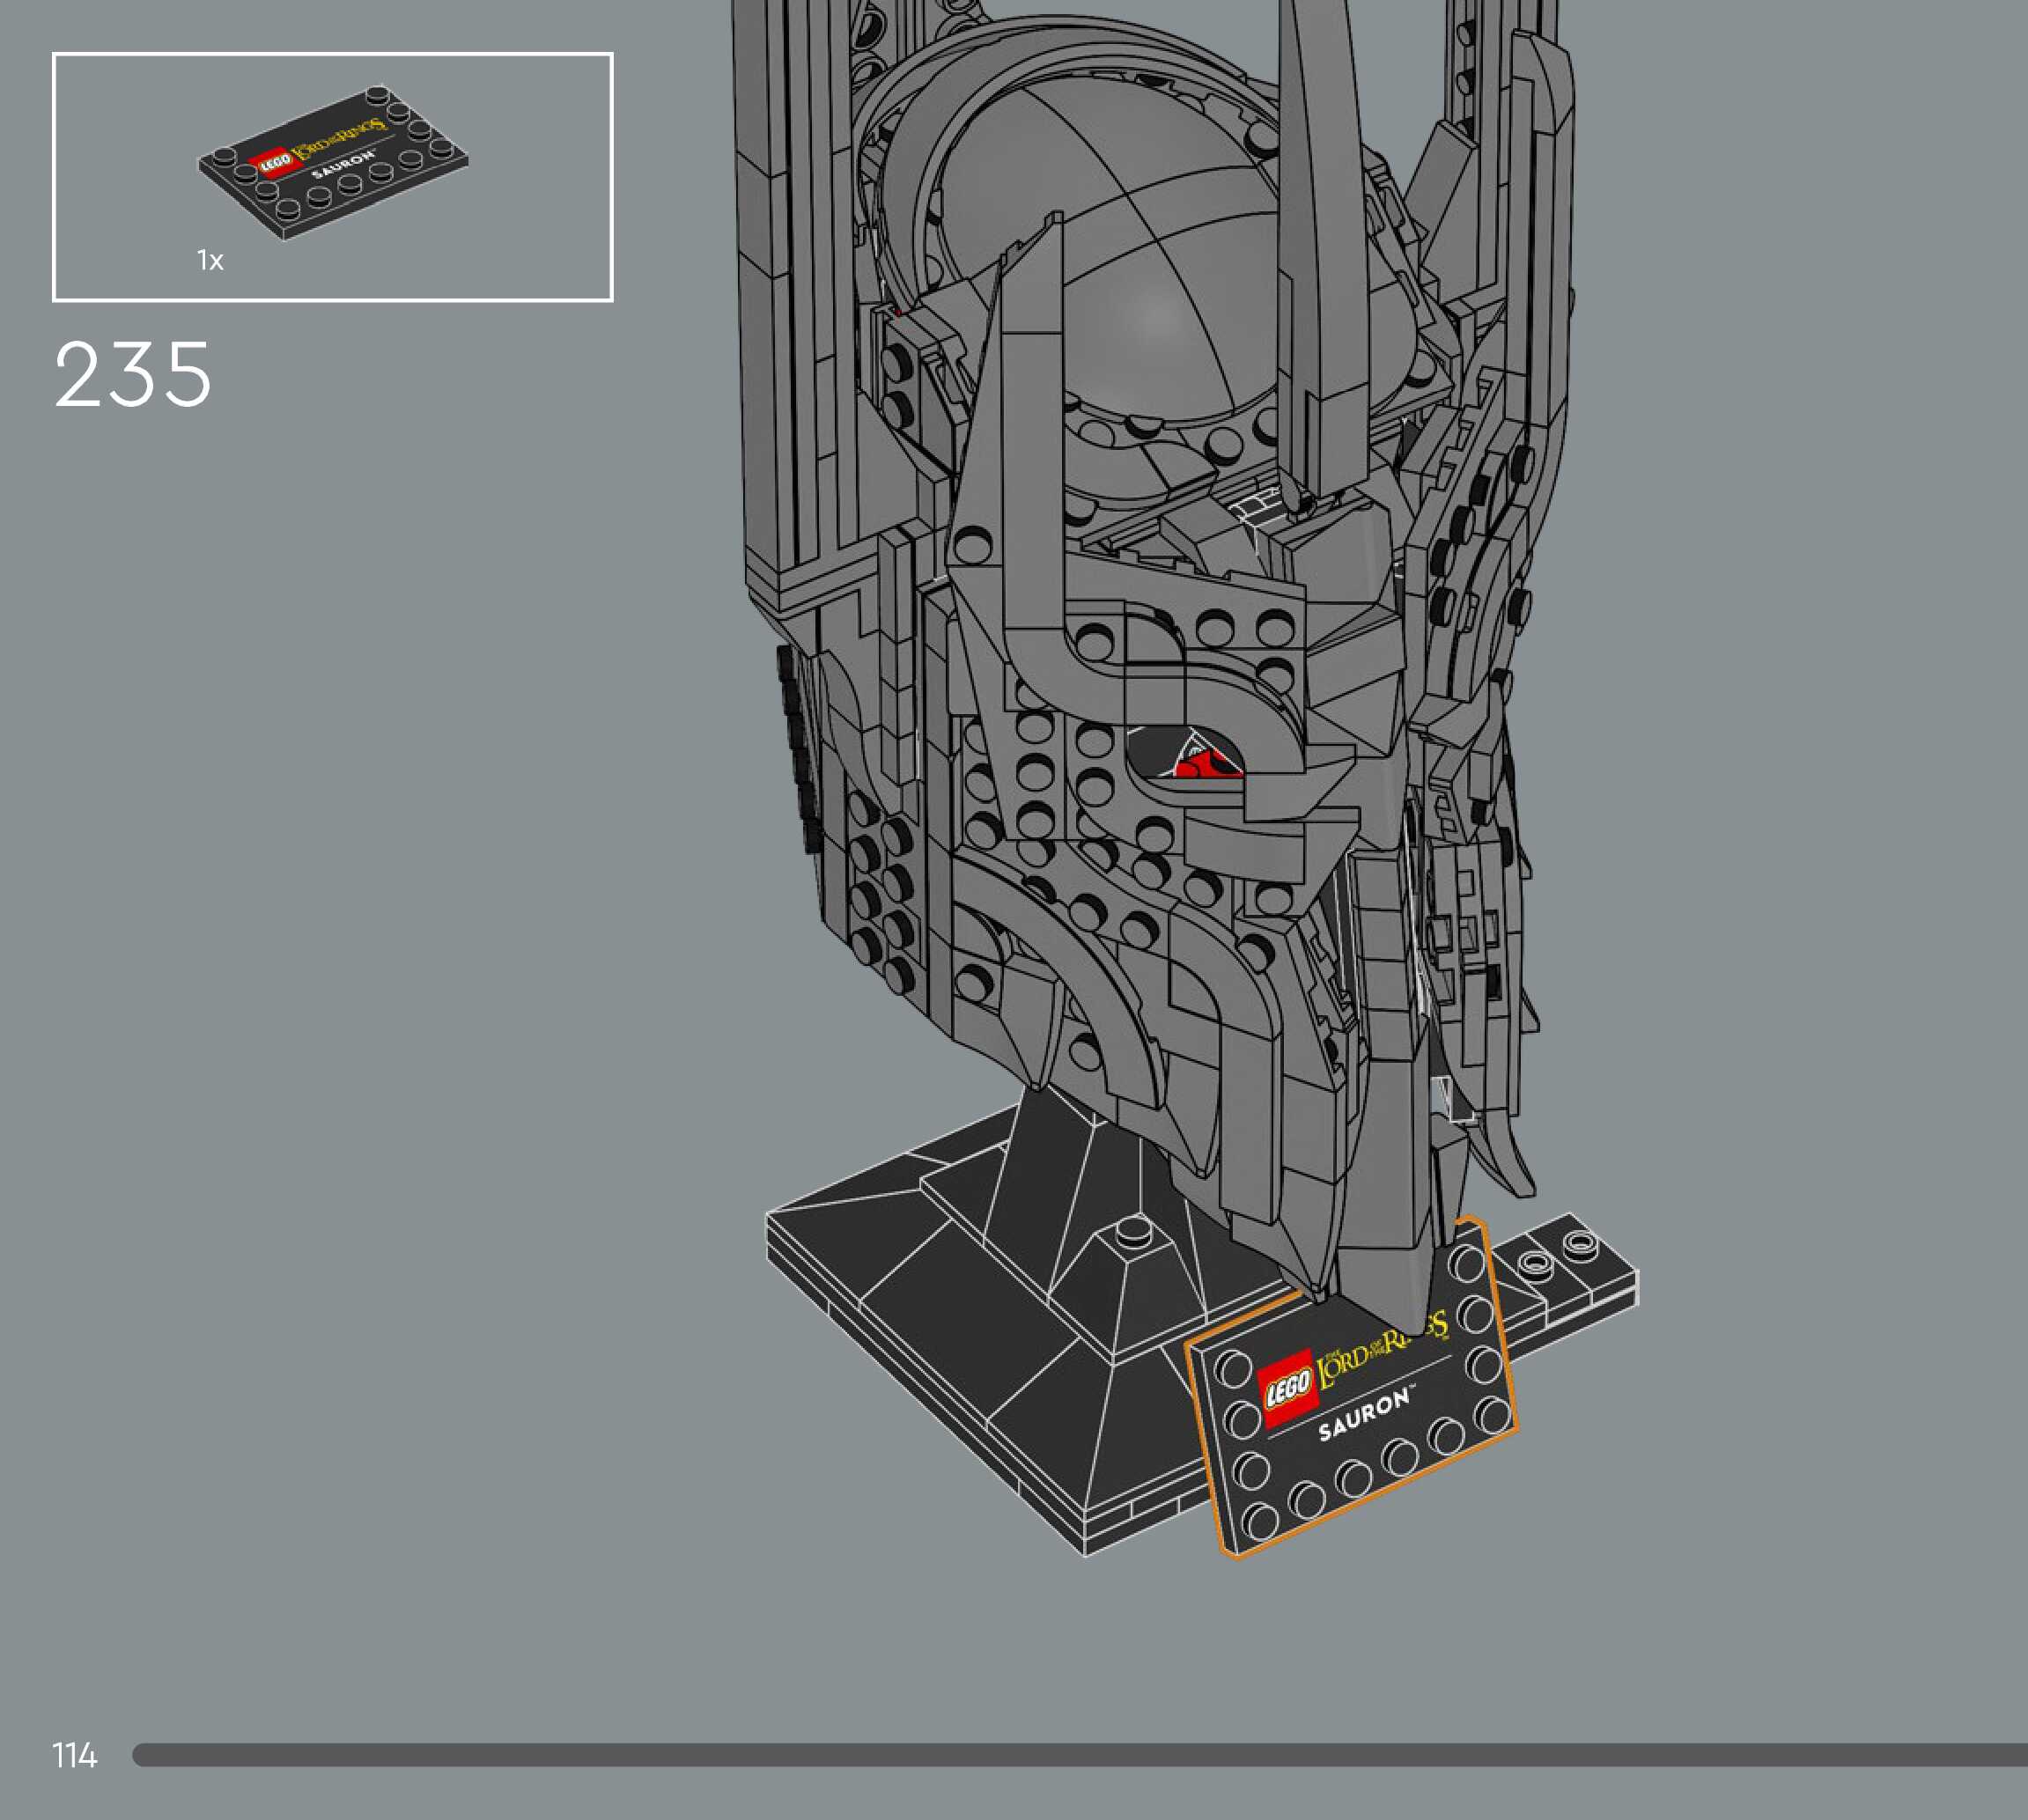Click the step number 235

coord(133,375)
